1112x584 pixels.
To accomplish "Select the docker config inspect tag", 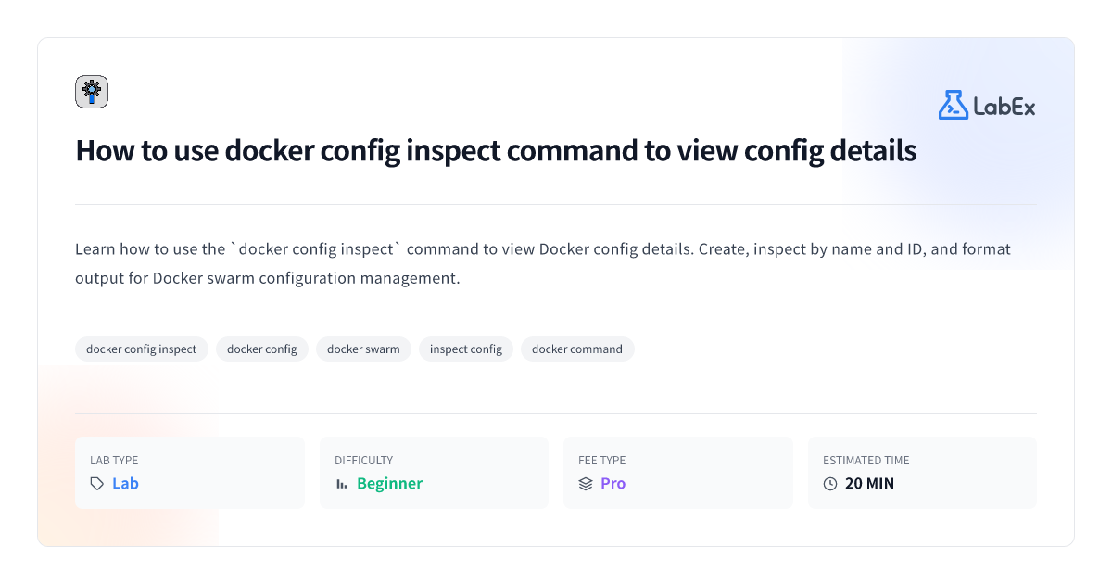I will pos(142,349).
